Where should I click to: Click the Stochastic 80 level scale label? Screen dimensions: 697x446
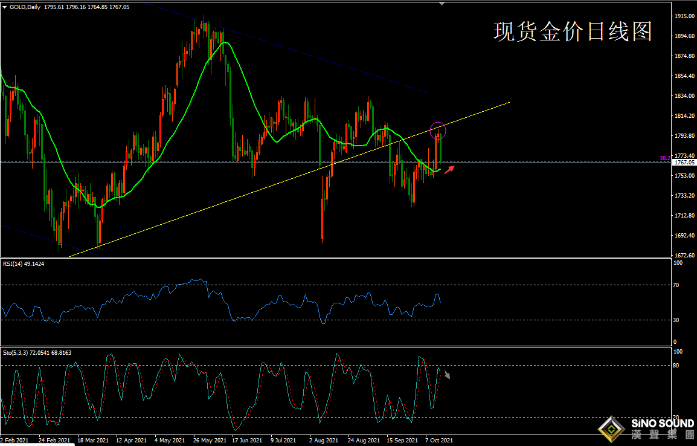click(x=678, y=366)
